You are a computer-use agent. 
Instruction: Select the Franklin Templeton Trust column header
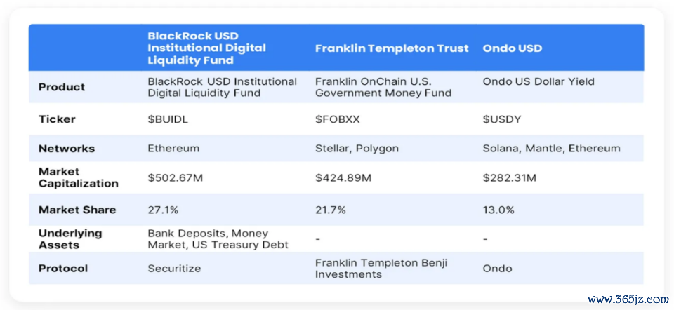coord(392,48)
